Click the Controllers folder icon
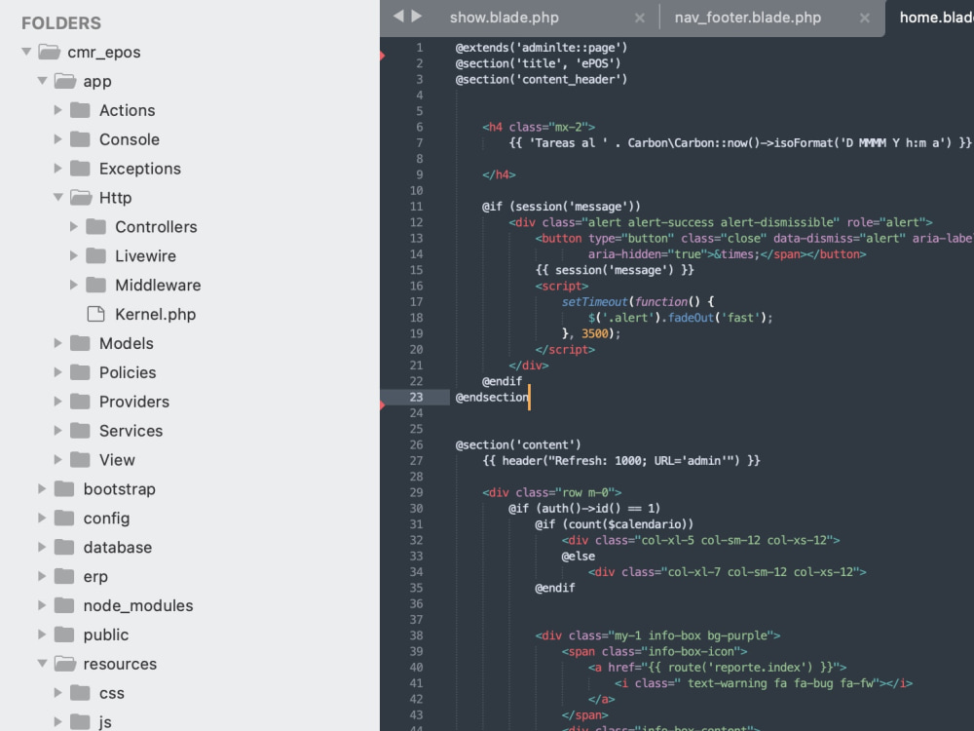This screenshot has height=731, width=974. coord(95,226)
